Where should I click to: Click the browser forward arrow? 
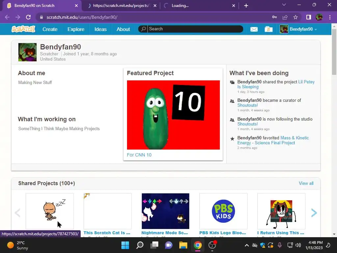(18, 17)
